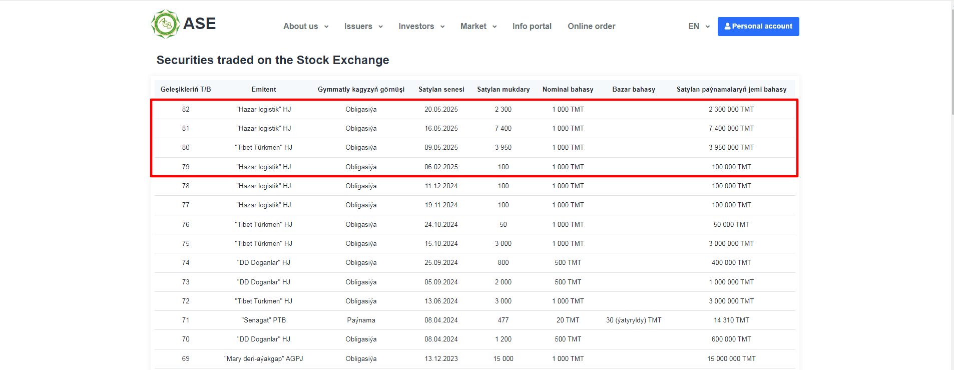The width and height of the screenshot is (954, 370).
Task: Open the Online order page
Action: [x=592, y=26]
